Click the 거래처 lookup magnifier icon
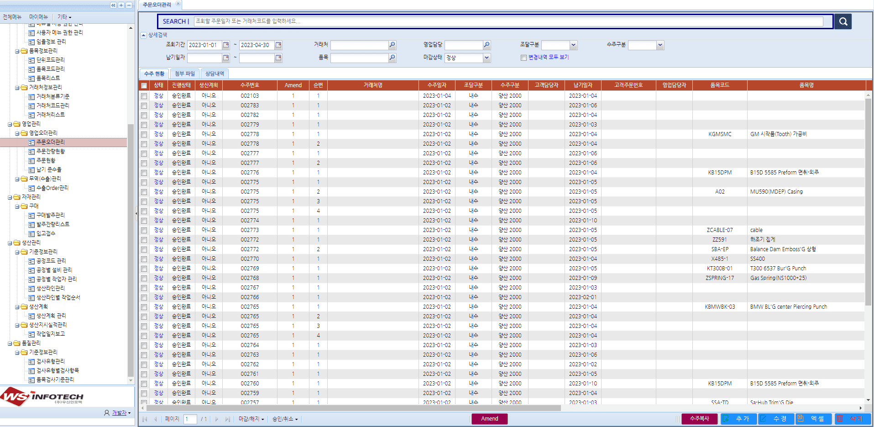The image size is (874, 427). coord(392,45)
